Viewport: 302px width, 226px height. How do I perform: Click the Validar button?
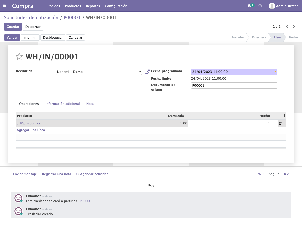click(x=12, y=37)
